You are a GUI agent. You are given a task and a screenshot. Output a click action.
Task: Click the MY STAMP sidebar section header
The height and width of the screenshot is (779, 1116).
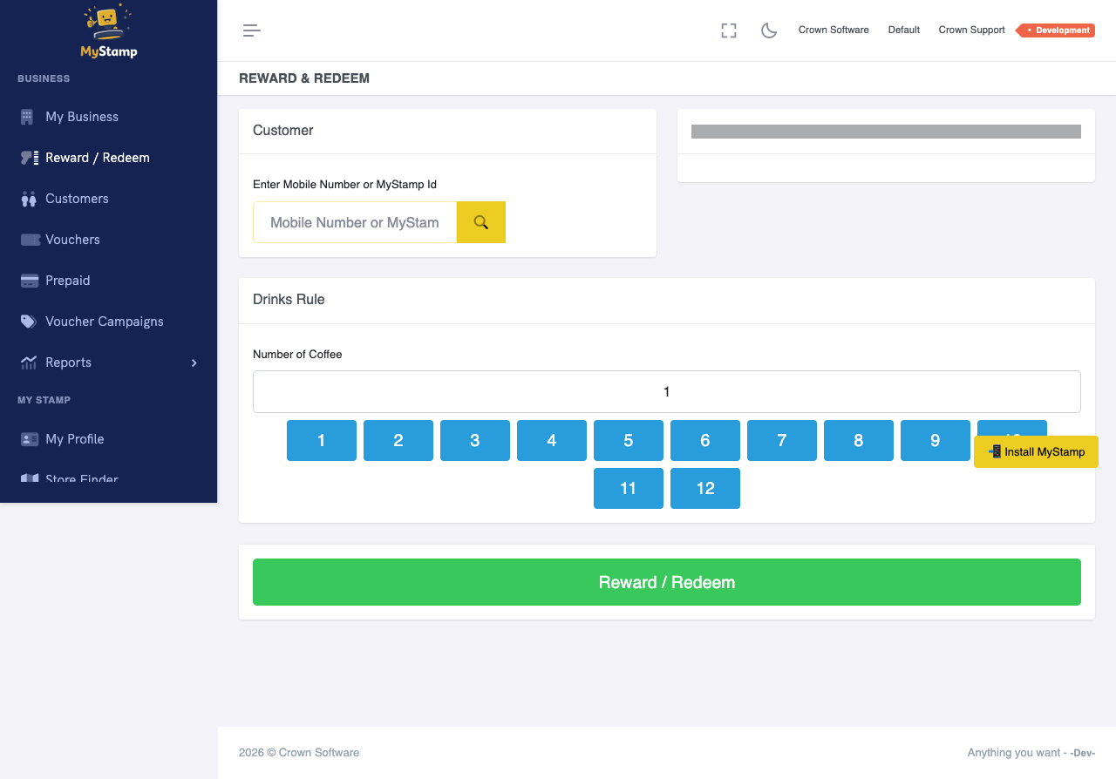coord(44,400)
